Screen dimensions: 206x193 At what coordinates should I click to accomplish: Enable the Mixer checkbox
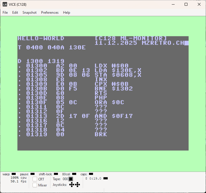[35, 185]
